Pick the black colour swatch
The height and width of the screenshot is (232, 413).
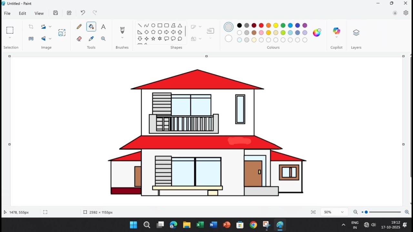239,25
